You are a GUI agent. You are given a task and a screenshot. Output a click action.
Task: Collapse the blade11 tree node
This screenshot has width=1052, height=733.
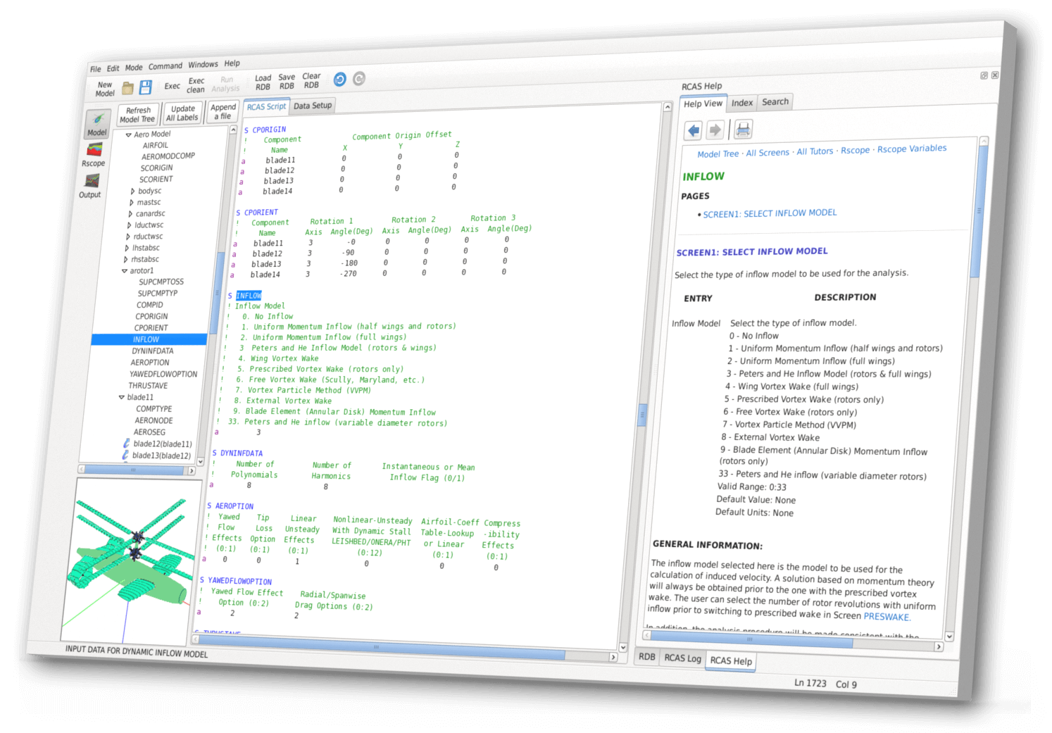(x=121, y=398)
